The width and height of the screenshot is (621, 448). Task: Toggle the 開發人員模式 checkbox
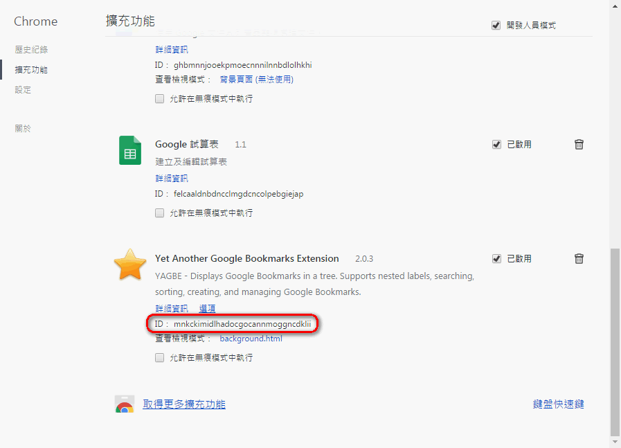496,26
